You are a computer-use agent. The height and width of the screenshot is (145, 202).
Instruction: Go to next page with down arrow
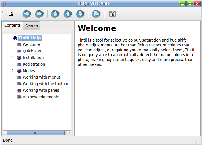click(81, 14)
